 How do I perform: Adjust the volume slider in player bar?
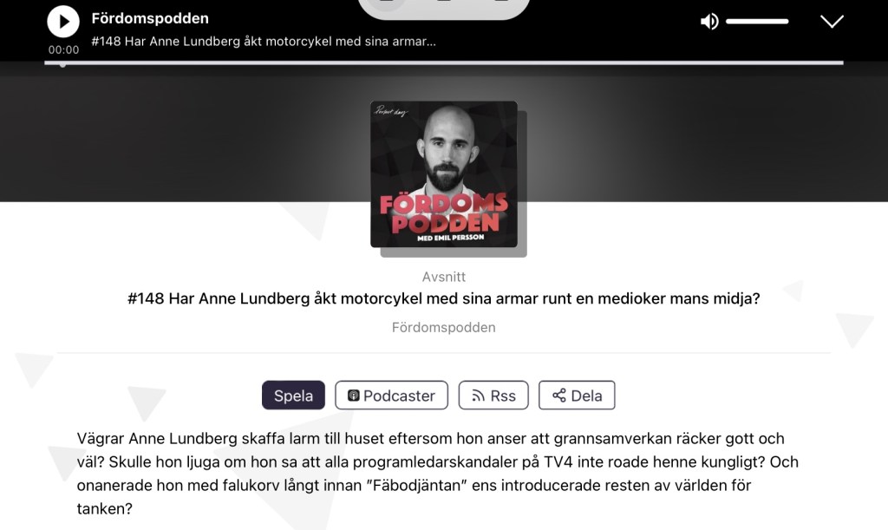[757, 22]
